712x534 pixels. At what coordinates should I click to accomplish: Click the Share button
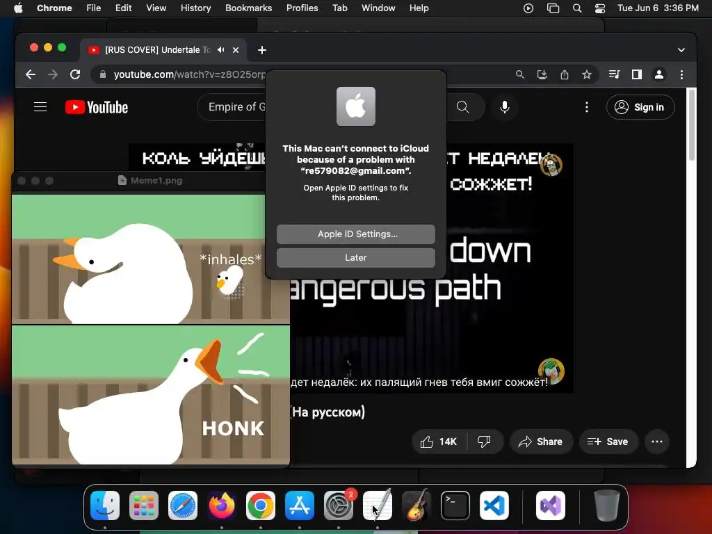click(x=541, y=442)
